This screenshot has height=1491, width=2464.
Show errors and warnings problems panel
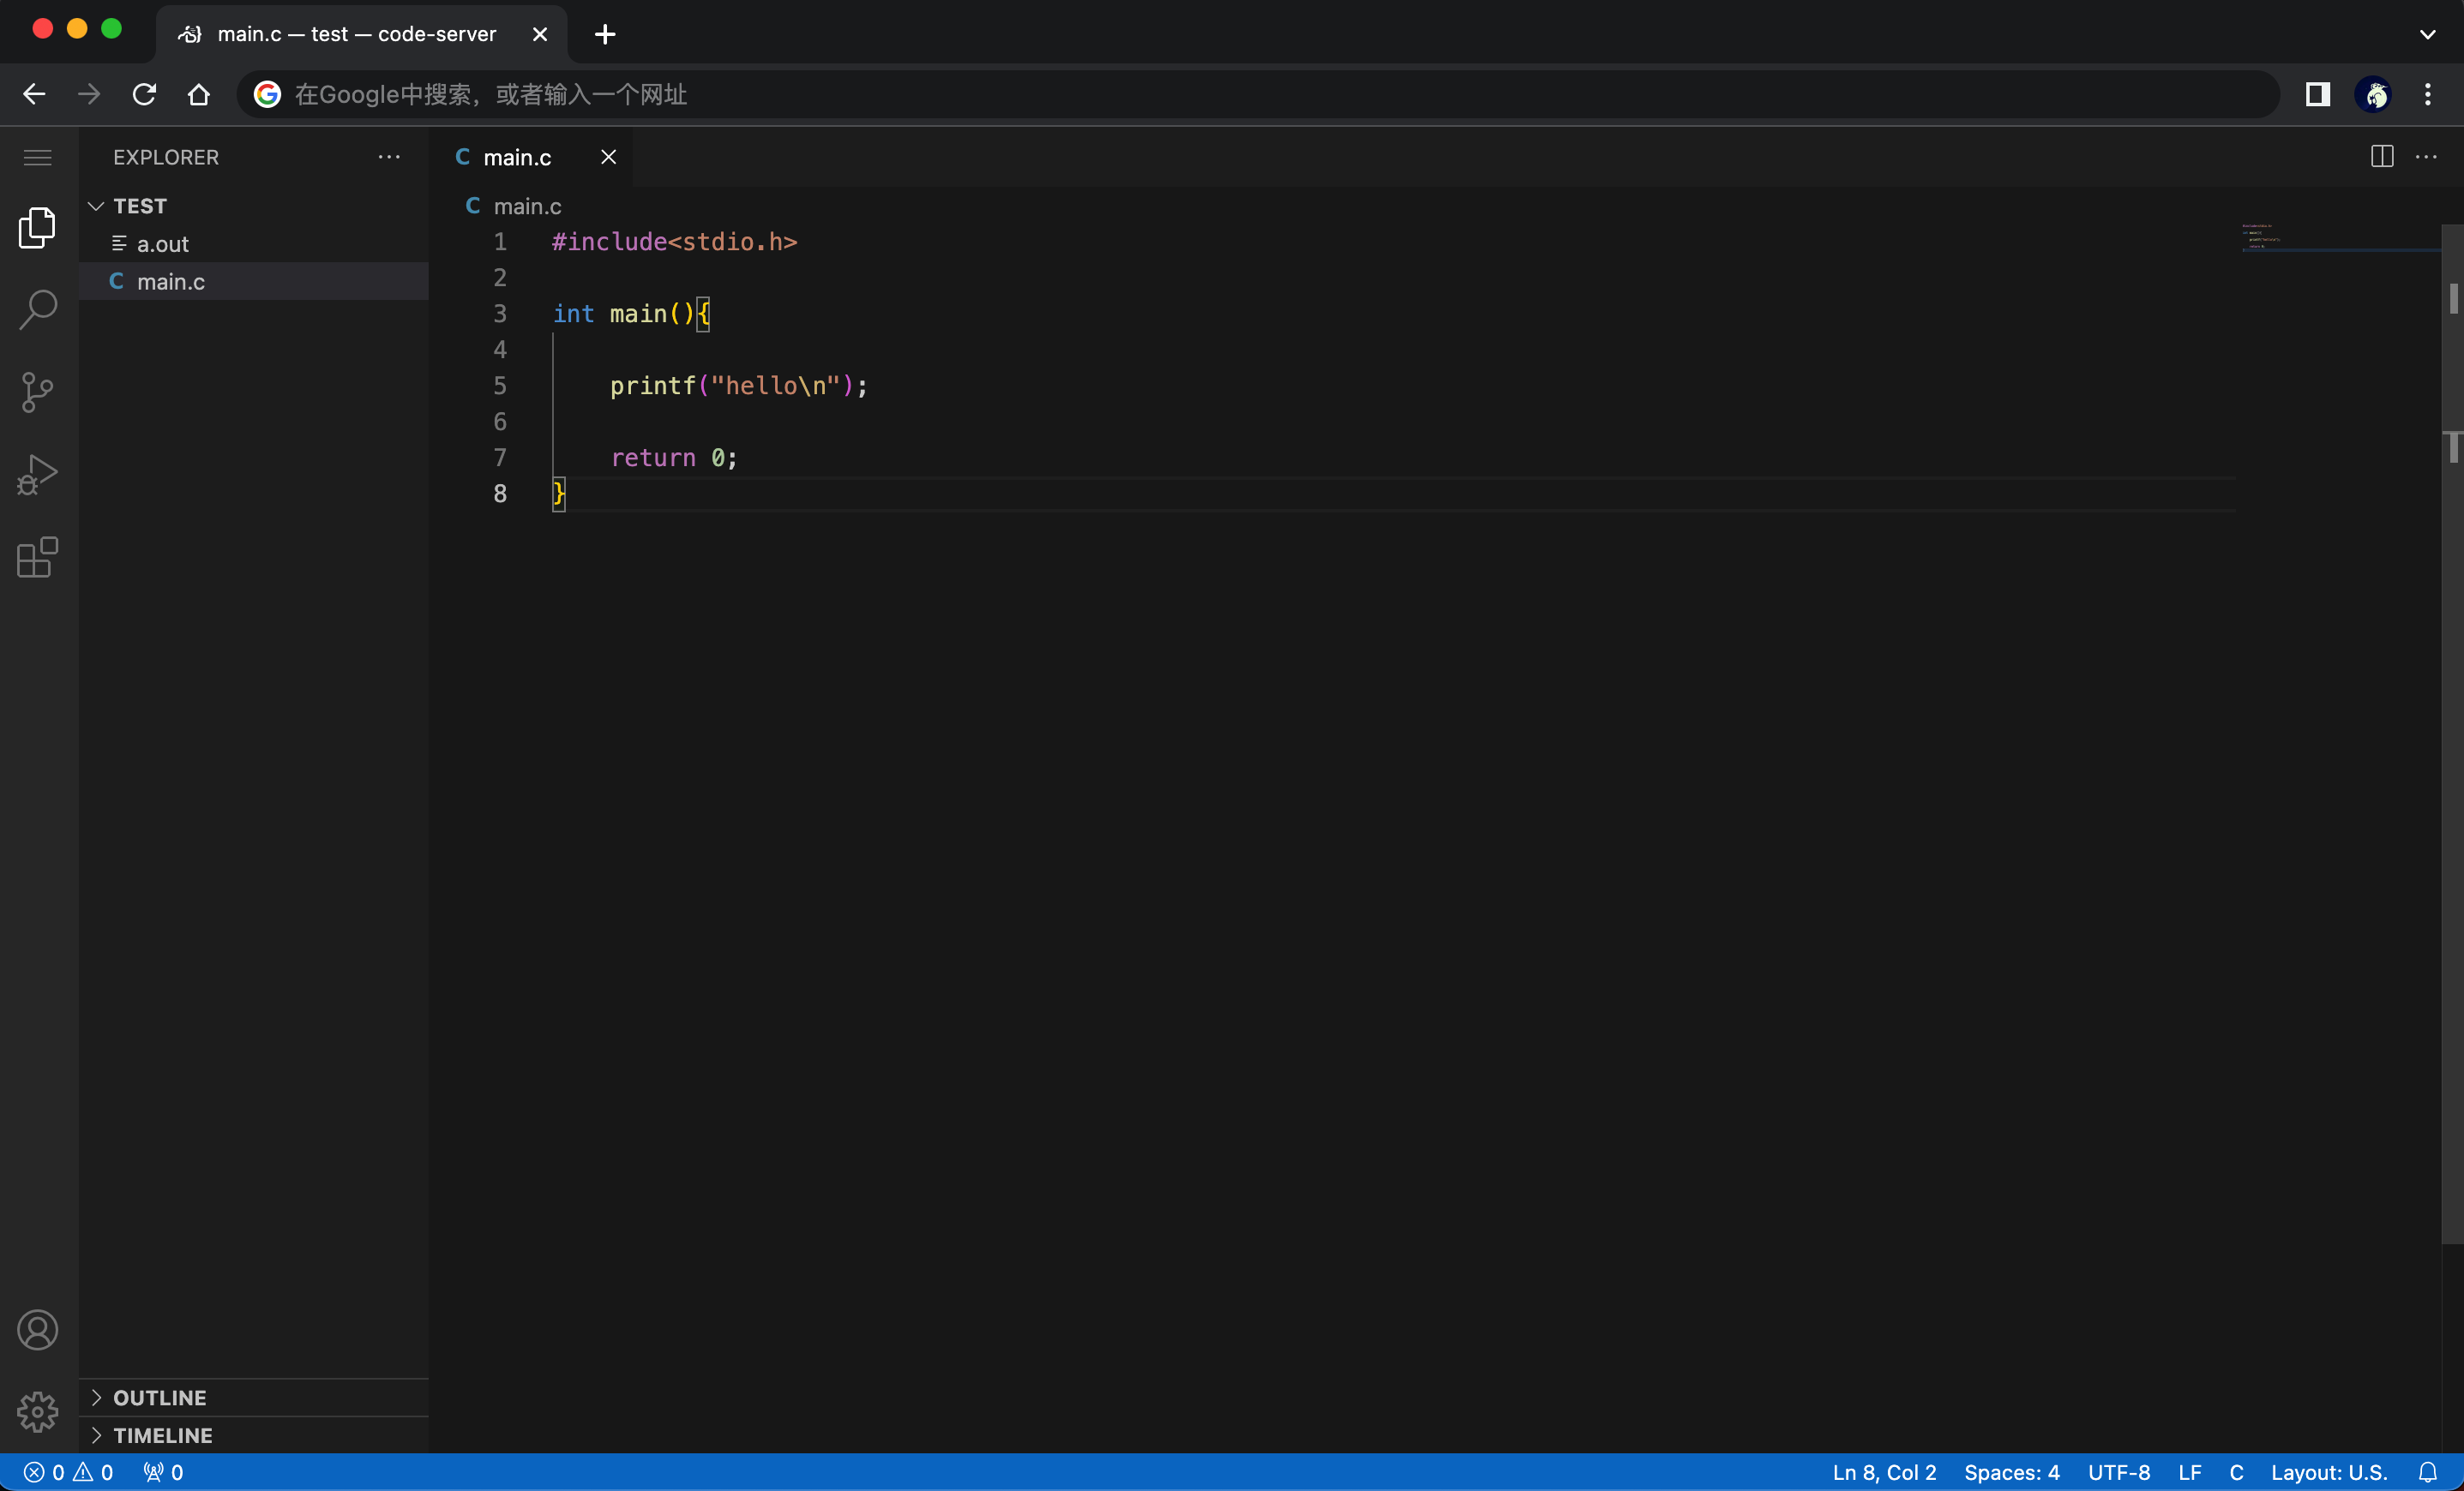pos(68,1472)
